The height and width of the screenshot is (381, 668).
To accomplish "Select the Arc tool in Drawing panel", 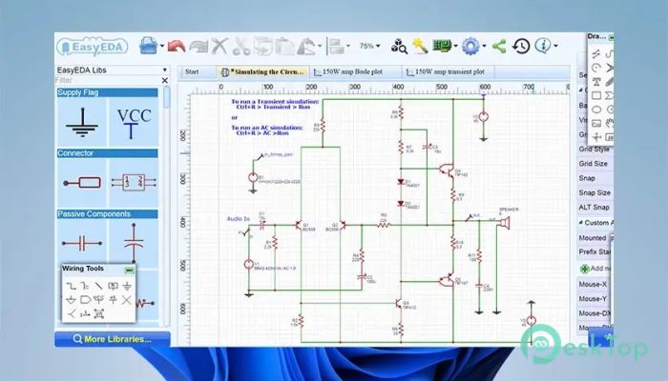I will coord(596,68).
